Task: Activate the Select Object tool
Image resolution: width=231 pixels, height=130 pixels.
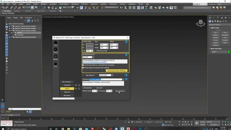Action: point(32,8)
